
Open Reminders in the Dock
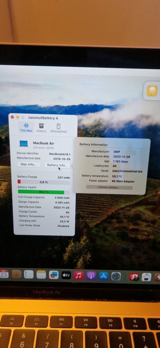point(29,274)
